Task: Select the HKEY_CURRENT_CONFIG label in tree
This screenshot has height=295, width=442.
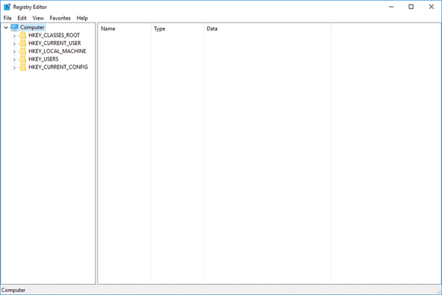Action: (x=58, y=67)
